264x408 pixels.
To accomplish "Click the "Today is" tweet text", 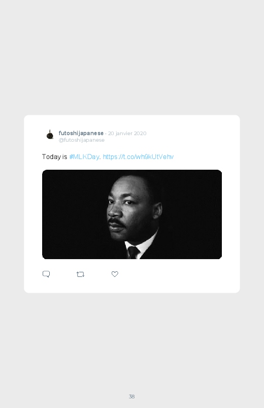I will [55, 156].
